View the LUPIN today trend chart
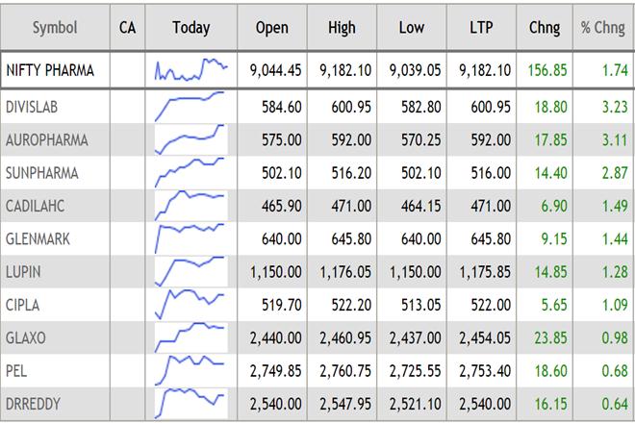This screenshot has height=423, width=635. pos(190,266)
